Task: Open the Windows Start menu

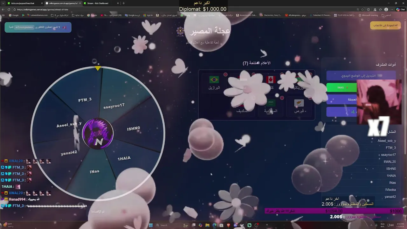Action: 151,225
